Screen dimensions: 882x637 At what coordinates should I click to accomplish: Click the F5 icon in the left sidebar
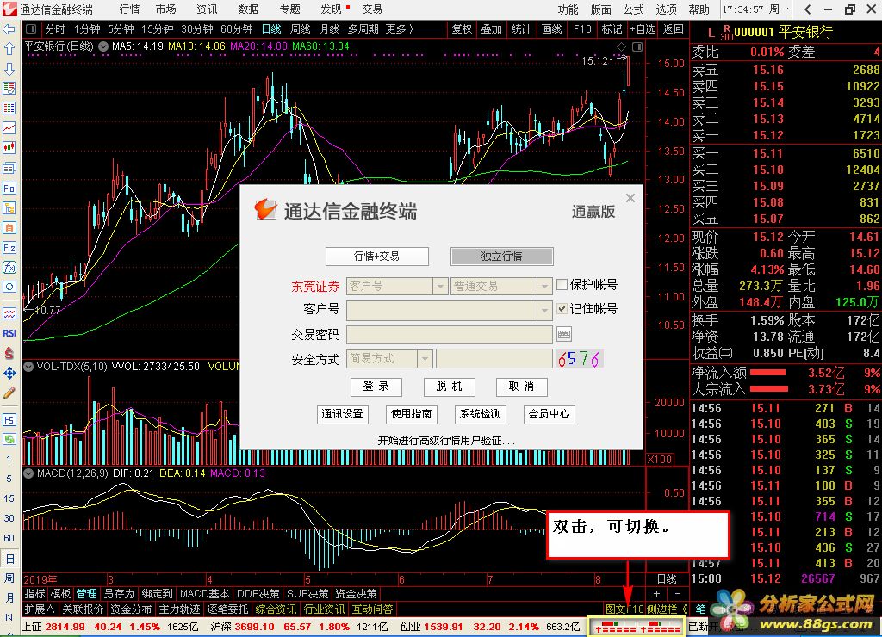9,419
